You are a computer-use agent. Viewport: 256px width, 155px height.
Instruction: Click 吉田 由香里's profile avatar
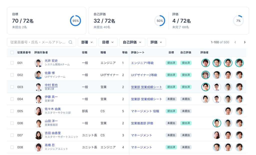pos(38,135)
